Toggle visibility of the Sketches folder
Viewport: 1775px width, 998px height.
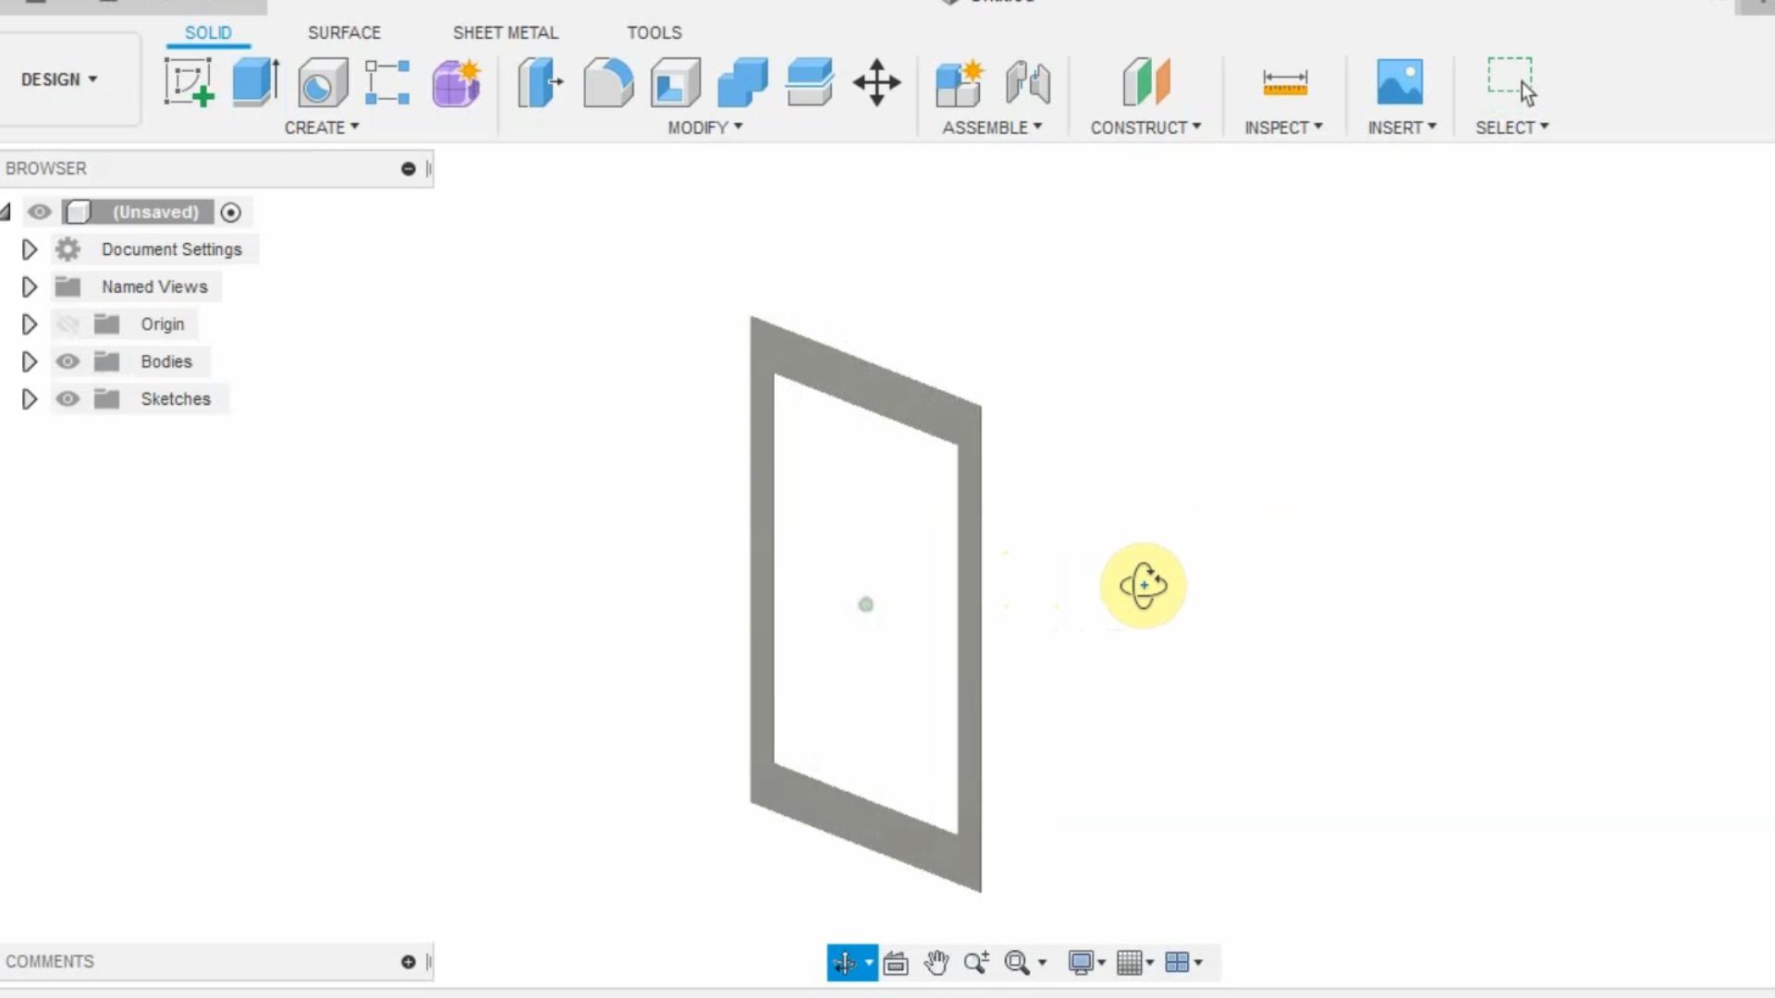coord(67,398)
